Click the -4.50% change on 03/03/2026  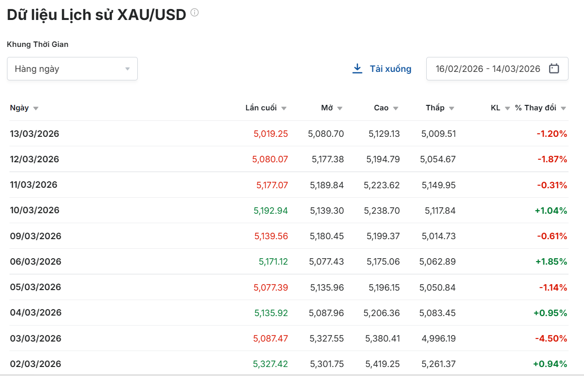(551, 338)
